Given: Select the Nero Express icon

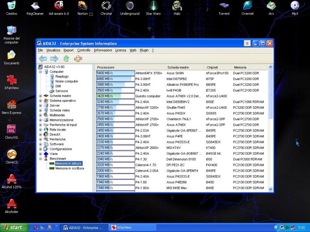Looking at the screenshot, I should (x=12, y=107).
